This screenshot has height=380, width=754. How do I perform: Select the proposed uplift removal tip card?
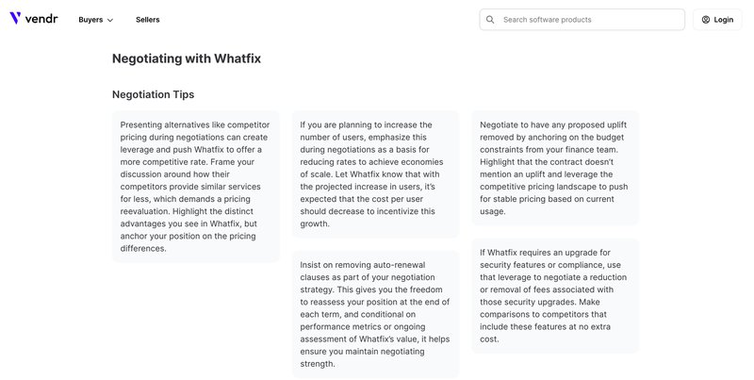(x=553, y=168)
